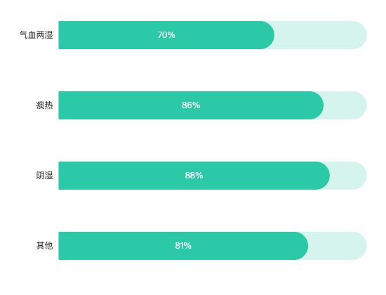Click the 痰热 row label

click(x=44, y=105)
